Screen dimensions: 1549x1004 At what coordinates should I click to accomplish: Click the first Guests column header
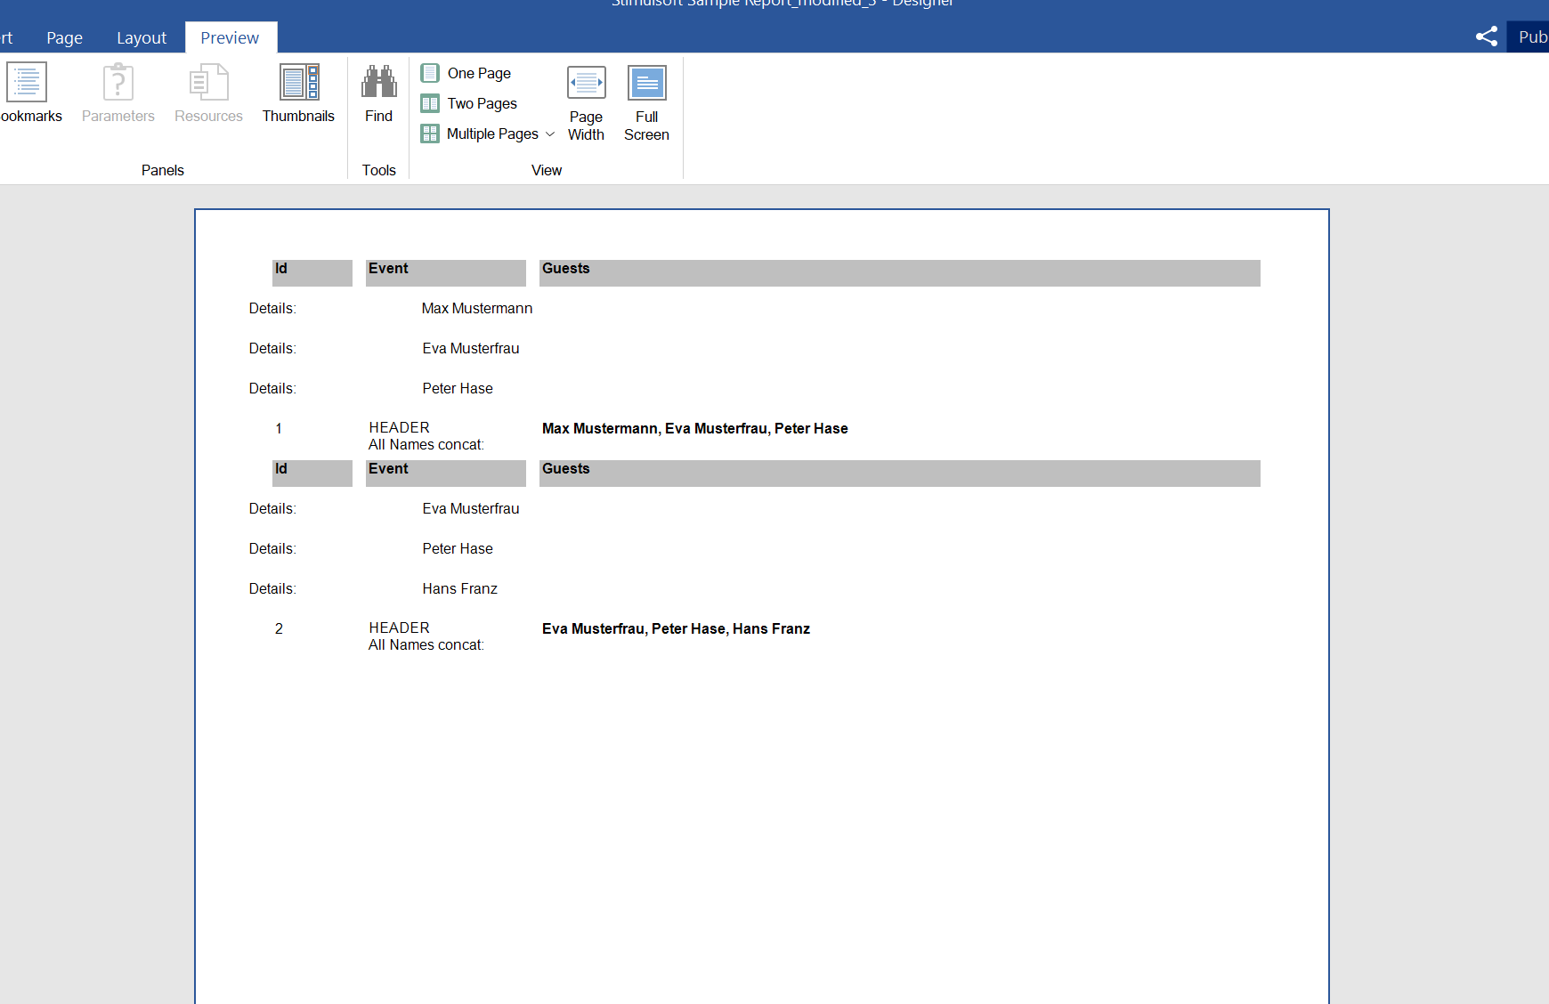[x=900, y=272]
